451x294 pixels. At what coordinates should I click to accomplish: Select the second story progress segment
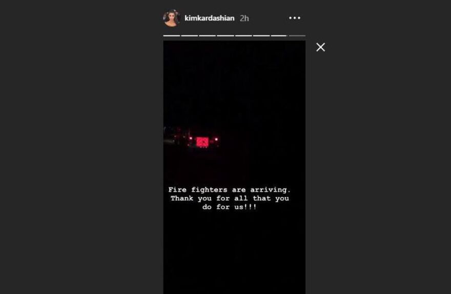pyautogui.click(x=190, y=36)
